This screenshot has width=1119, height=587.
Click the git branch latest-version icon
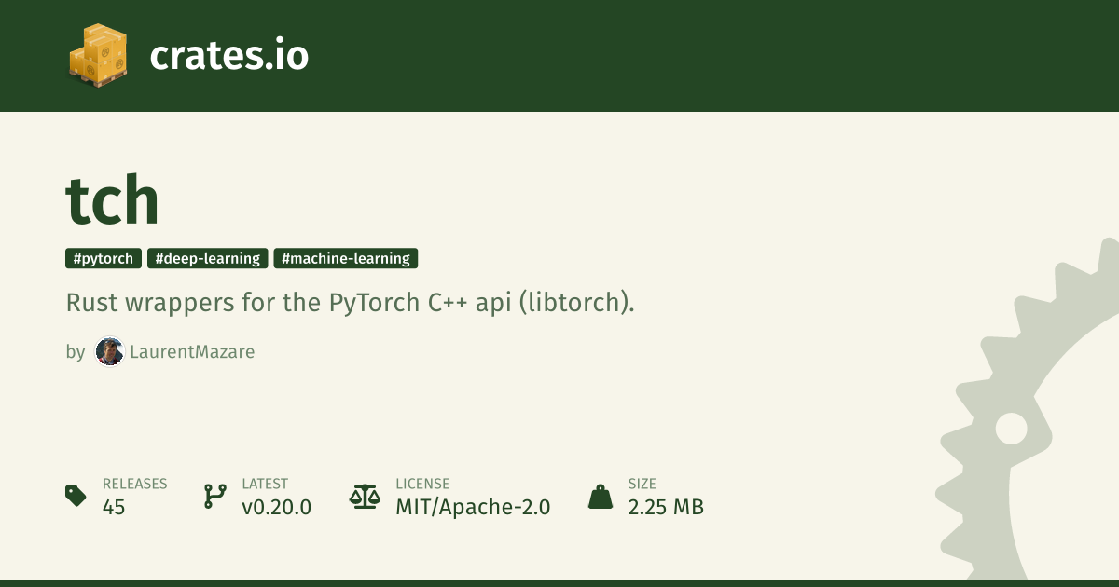pos(214,496)
